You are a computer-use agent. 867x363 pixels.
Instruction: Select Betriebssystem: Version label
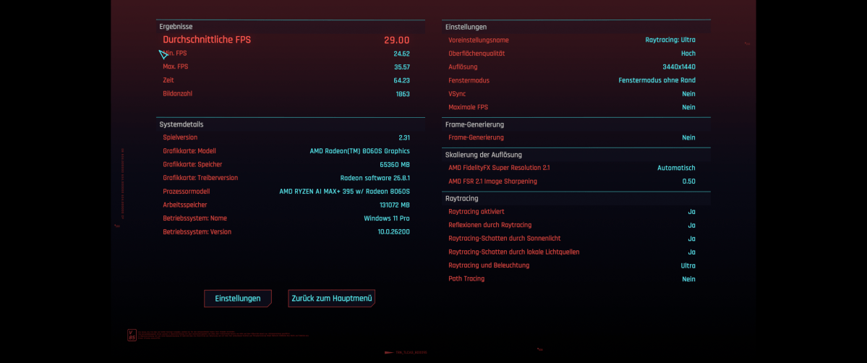(197, 232)
